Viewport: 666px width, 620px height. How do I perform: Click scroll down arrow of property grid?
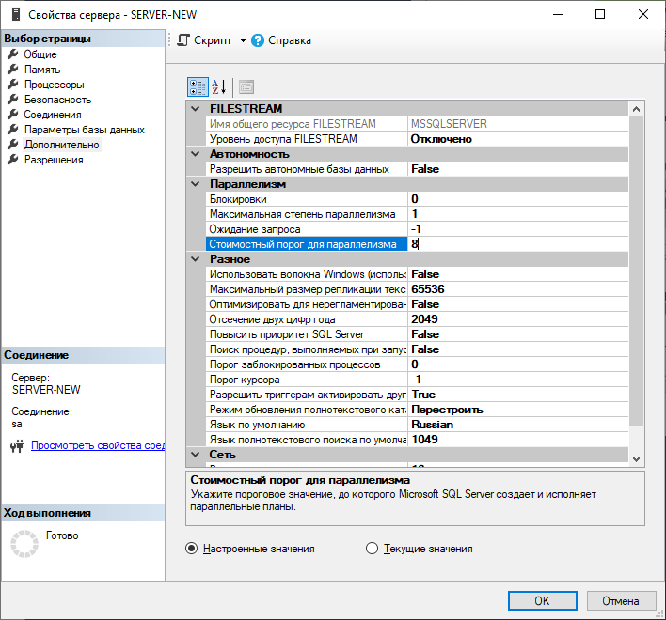(x=636, y=458)
